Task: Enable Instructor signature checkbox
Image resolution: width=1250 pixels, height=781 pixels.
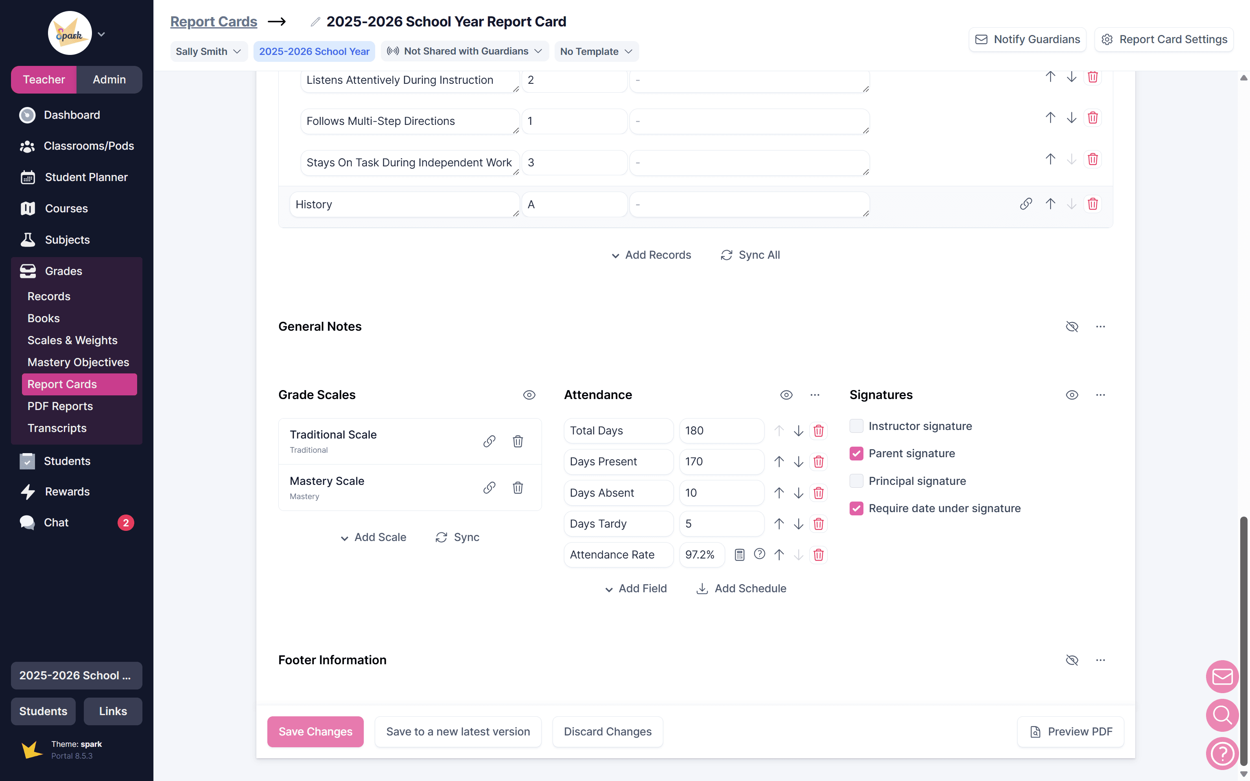Action: pos(857,426)
